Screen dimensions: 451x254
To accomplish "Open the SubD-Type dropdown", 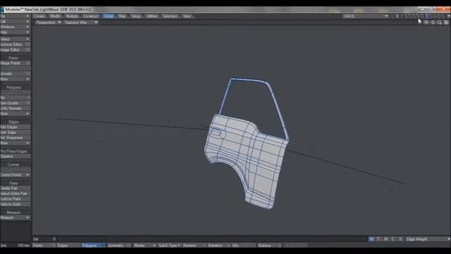I will (x=169, y=246).
